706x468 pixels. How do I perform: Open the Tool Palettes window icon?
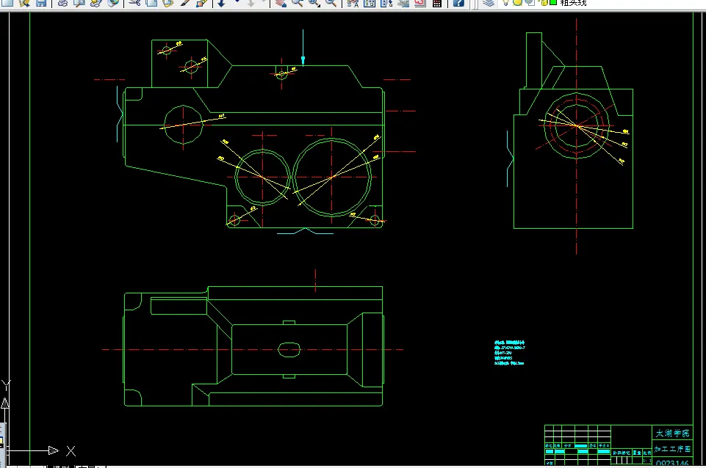tap(386, 3)
